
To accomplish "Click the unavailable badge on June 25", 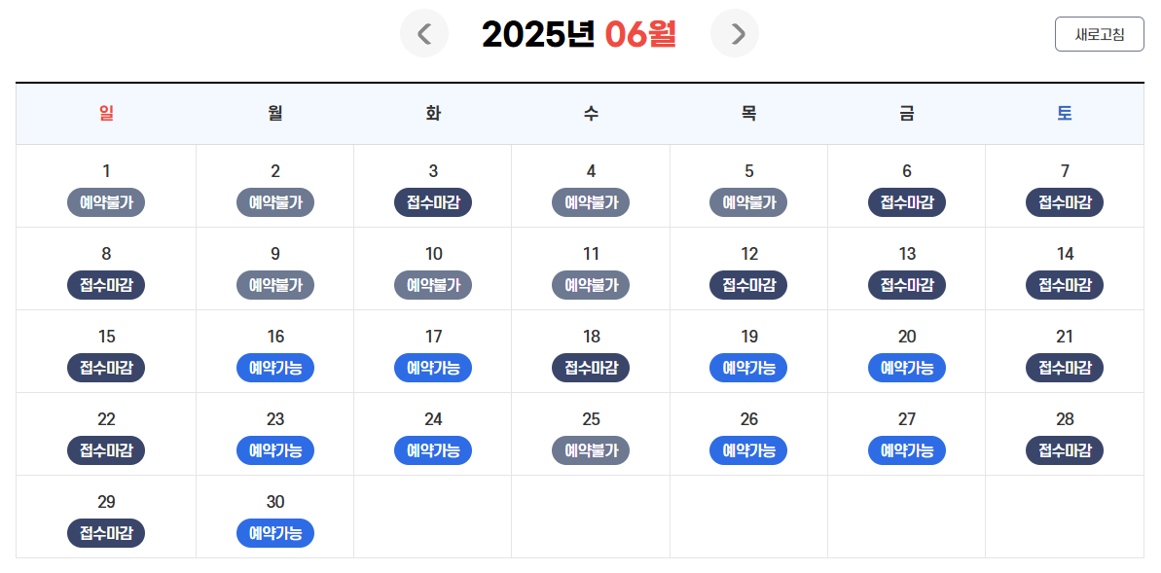I will coord(591,450).
